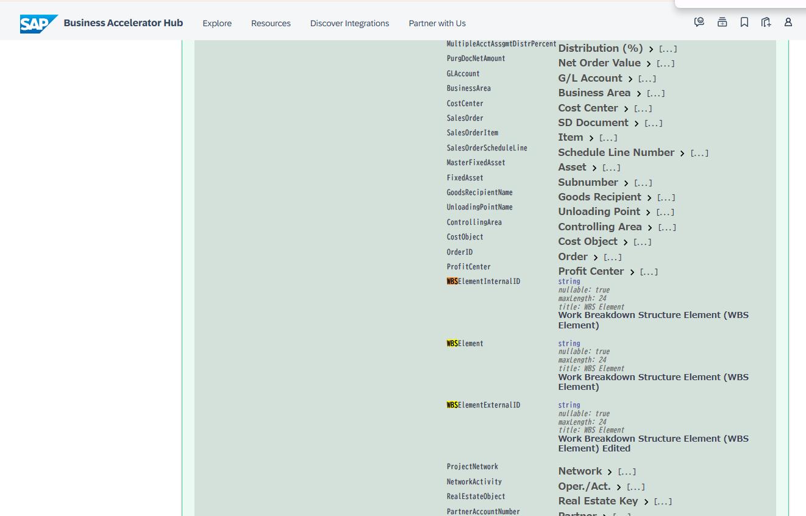
Task: Open the Explore menu
Action: [217, 23]
